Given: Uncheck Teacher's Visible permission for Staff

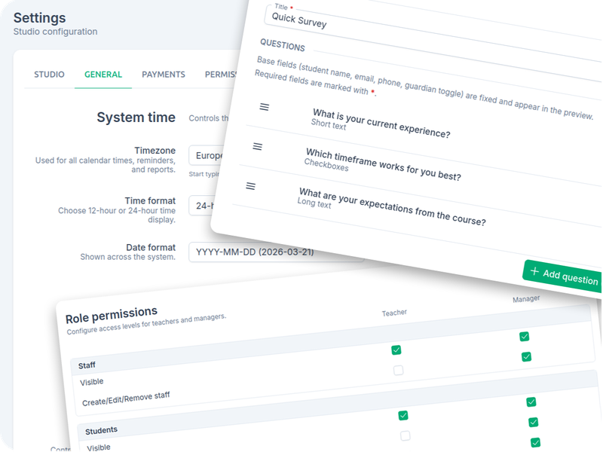Looking at the screenshot, I should click(396, 350).
